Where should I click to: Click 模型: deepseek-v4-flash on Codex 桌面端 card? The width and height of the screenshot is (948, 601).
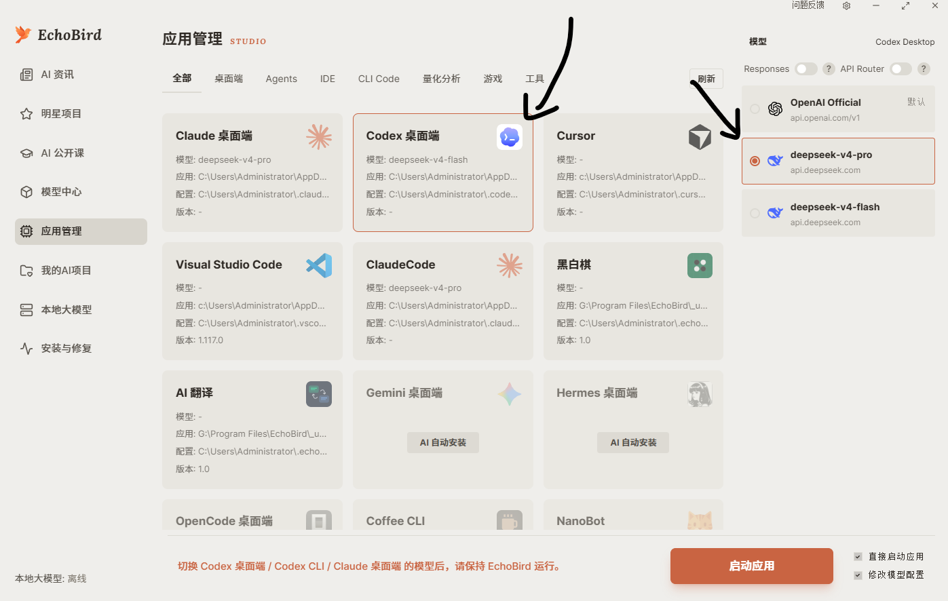(x=417, y=160)
